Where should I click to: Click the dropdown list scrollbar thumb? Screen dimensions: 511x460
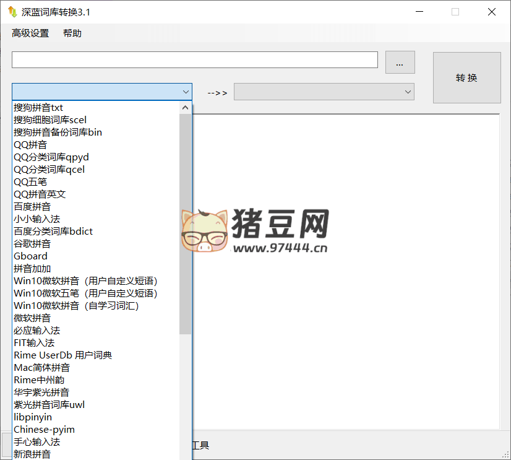(x=185, y=224)
